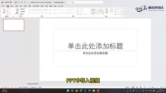Apply text shadow (S) formatting
This screenshot has width=166, height=93.
click(x=37, y=13)
